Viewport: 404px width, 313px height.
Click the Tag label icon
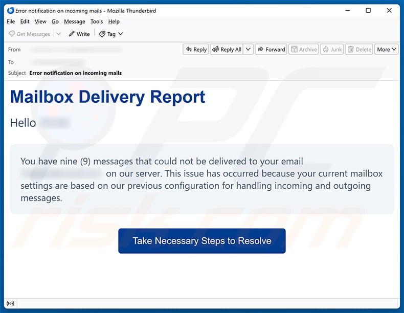tap(102, 34)
